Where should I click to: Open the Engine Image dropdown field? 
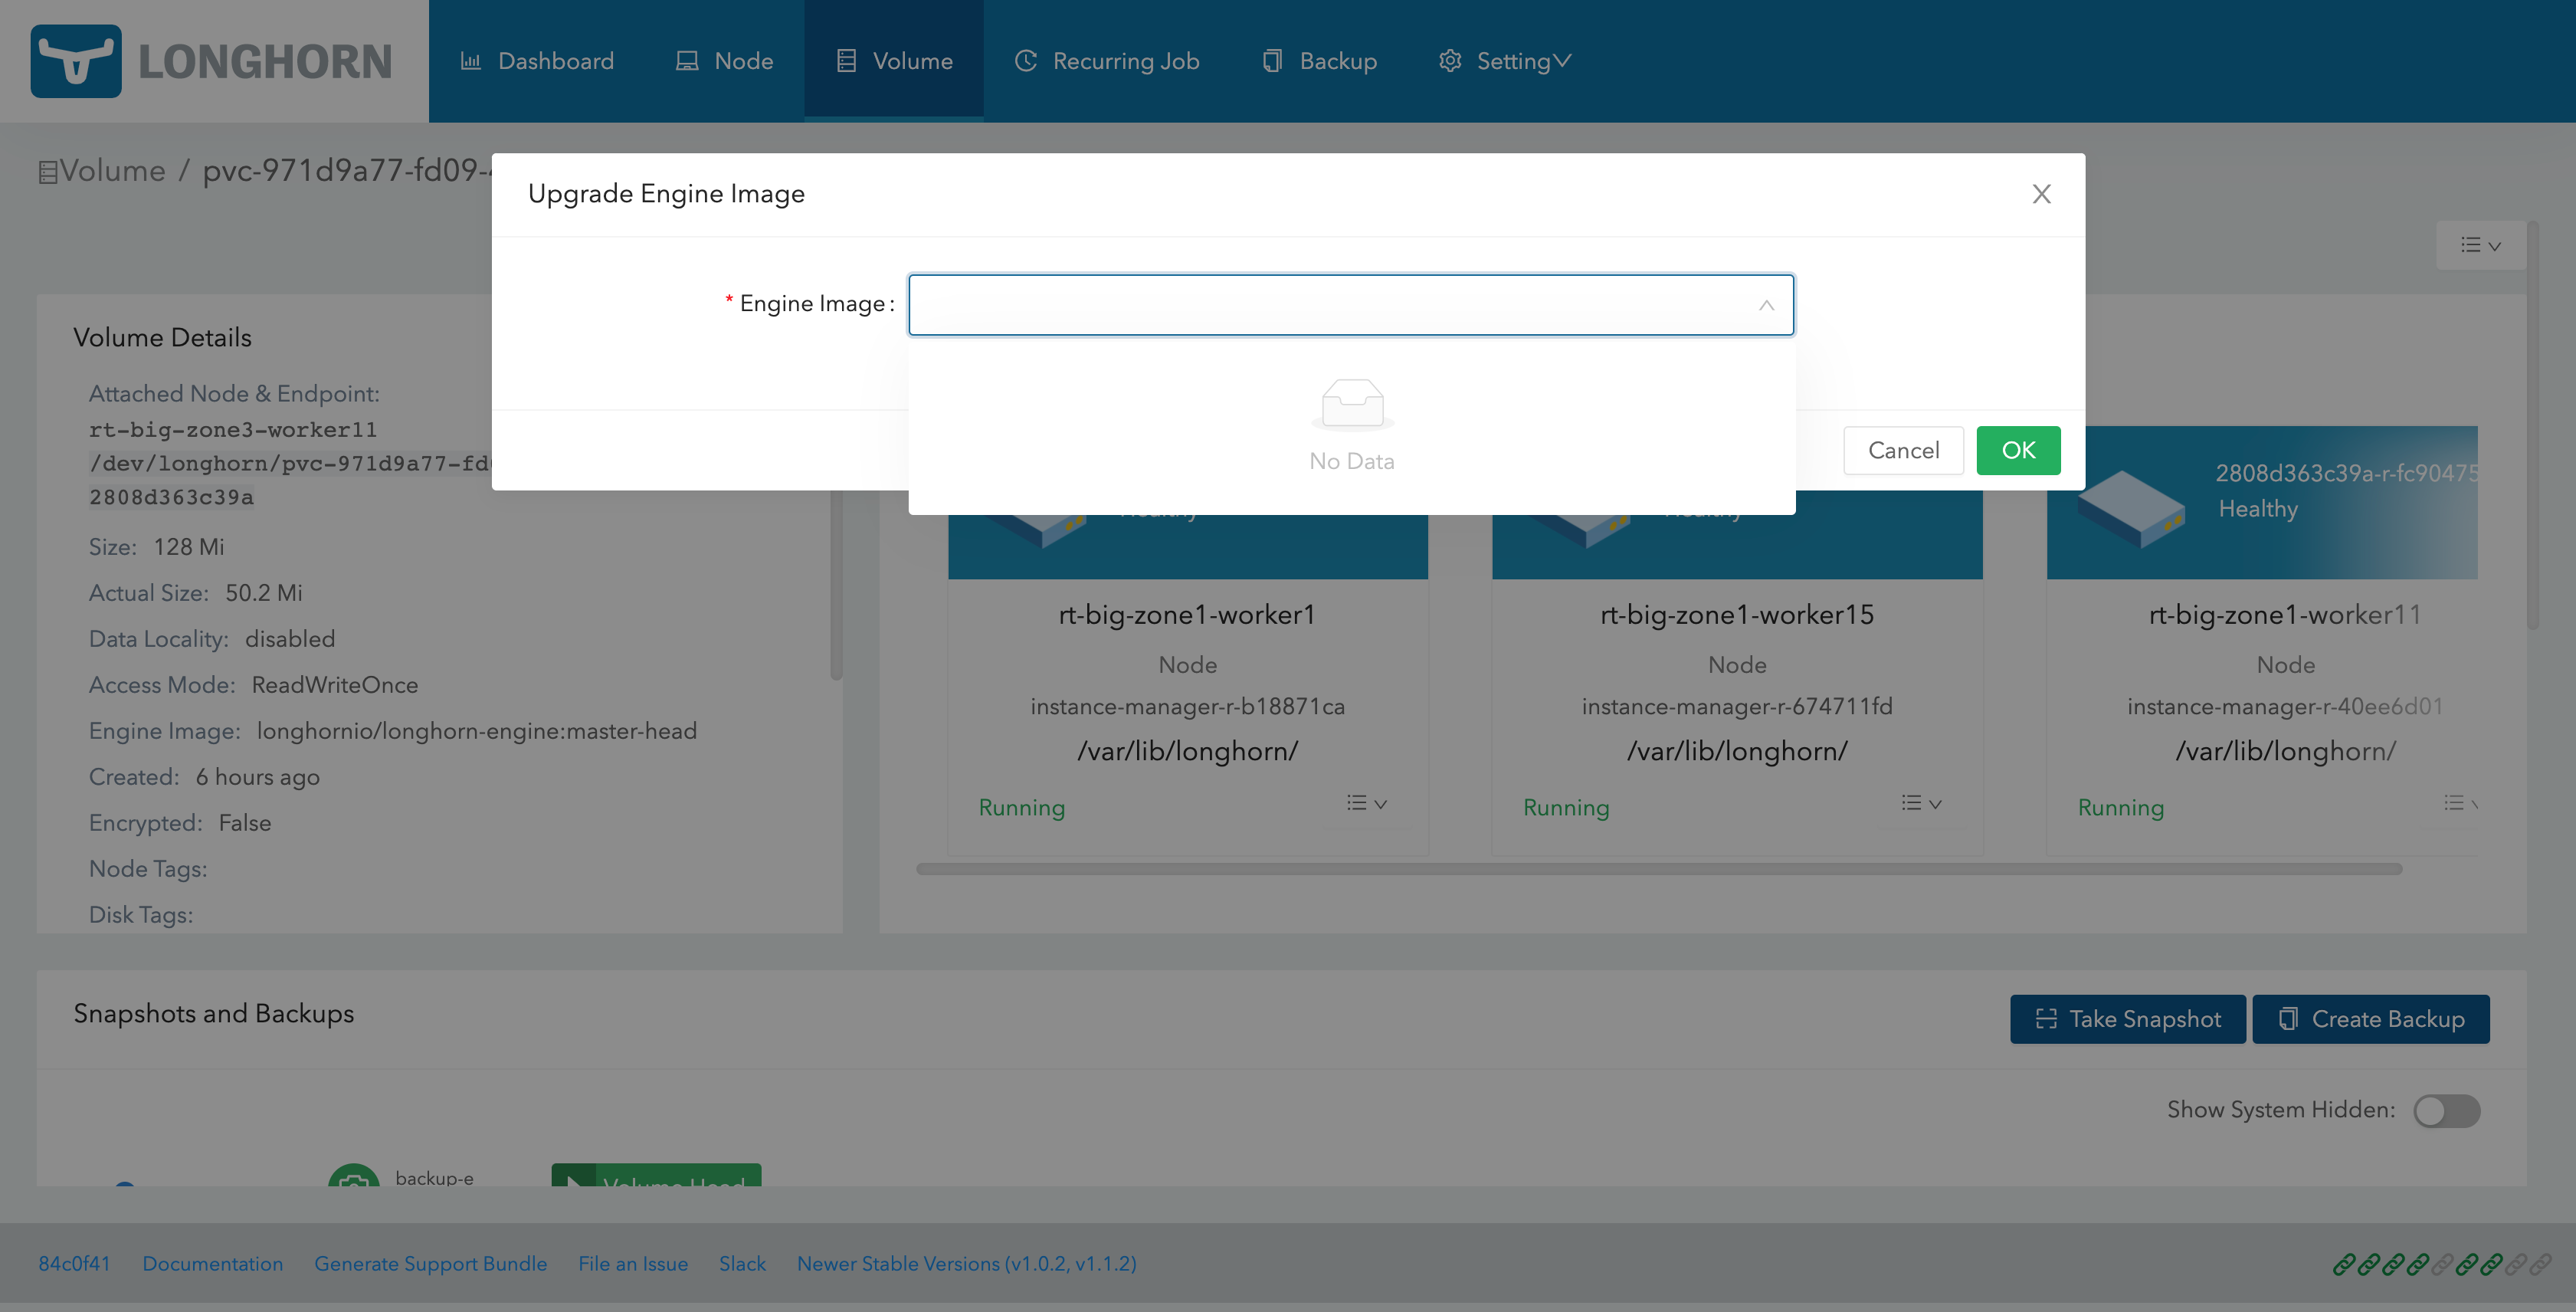(1350, 305)
